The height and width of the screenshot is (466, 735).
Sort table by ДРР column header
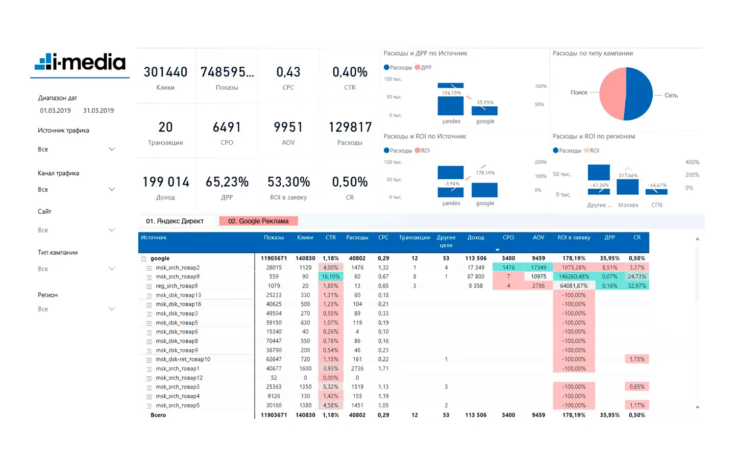click(x=610, y=238)
